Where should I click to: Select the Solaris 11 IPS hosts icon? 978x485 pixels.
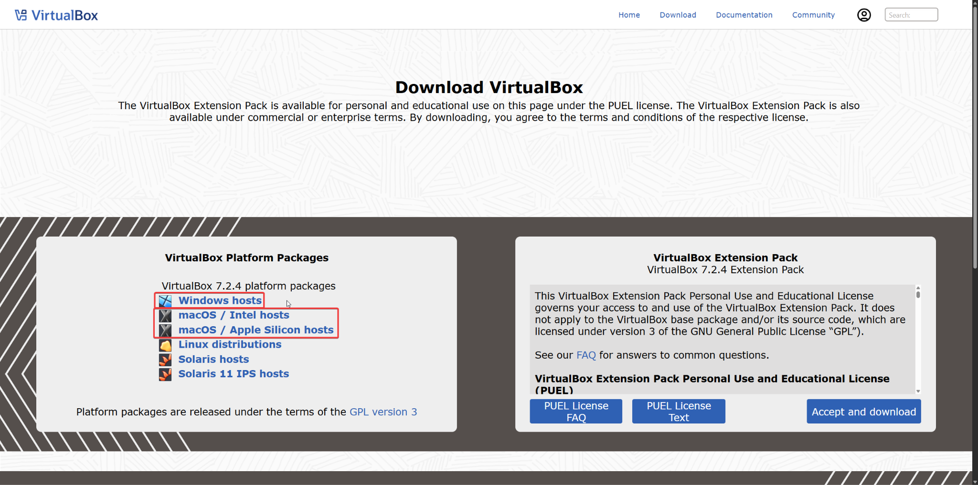pyautogui.click(x=165, y=374)
